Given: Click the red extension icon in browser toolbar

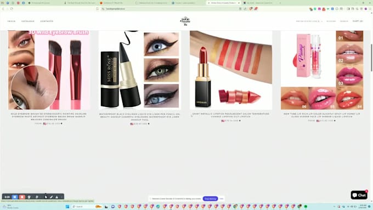Looking at the screenshot, I should (x=324, y=9).
